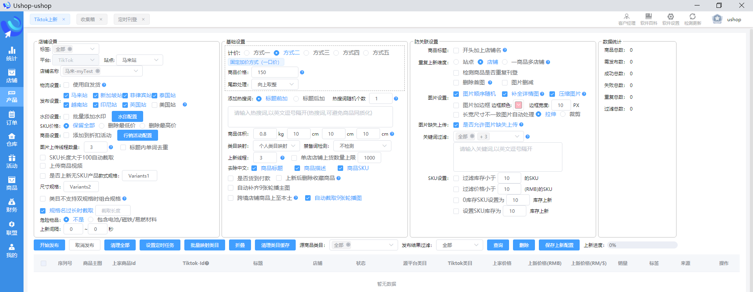The width and height of the screenshot is (753, 292).
Task: Click the 商品价格 input showing 150
Action: [x=275, y=72]
